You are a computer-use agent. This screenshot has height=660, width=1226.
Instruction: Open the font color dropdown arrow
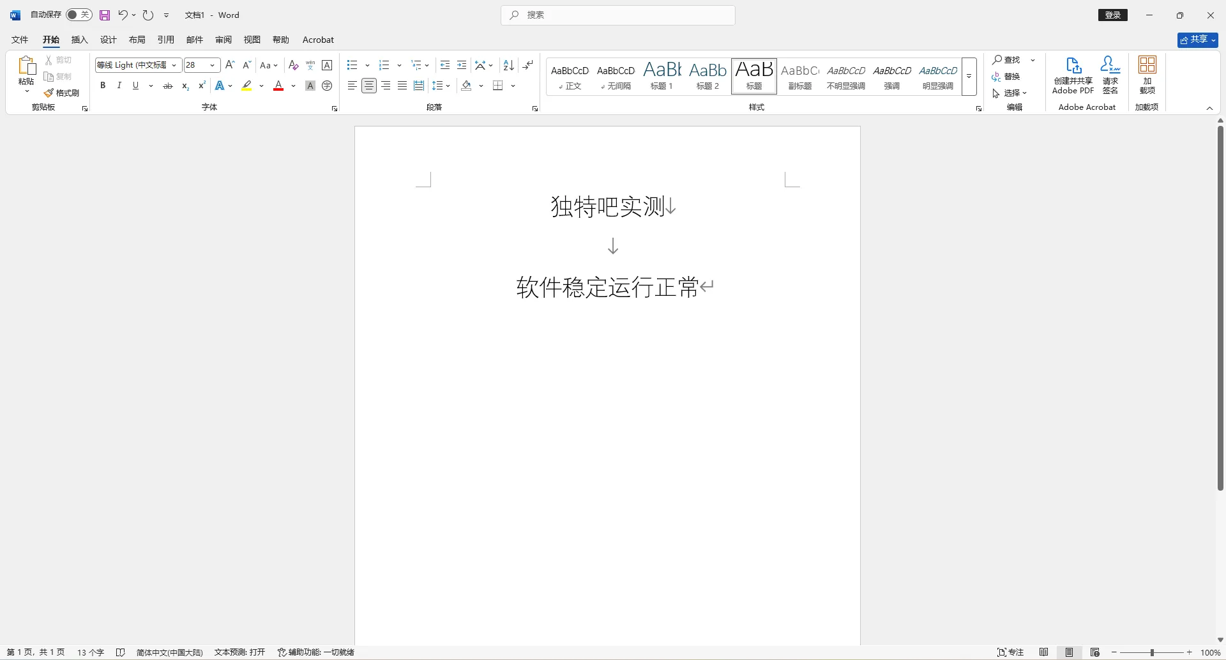pos(293,86)
